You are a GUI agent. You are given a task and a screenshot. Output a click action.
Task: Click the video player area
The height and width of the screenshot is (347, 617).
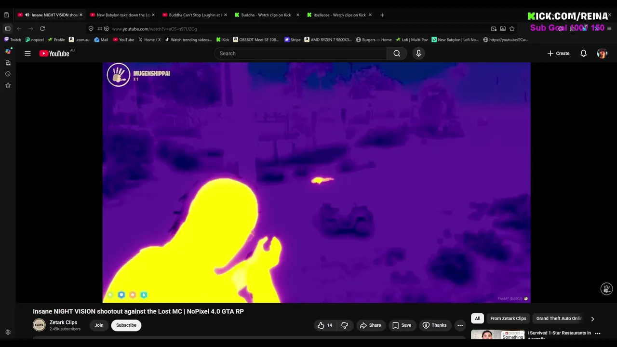point(316,183)
